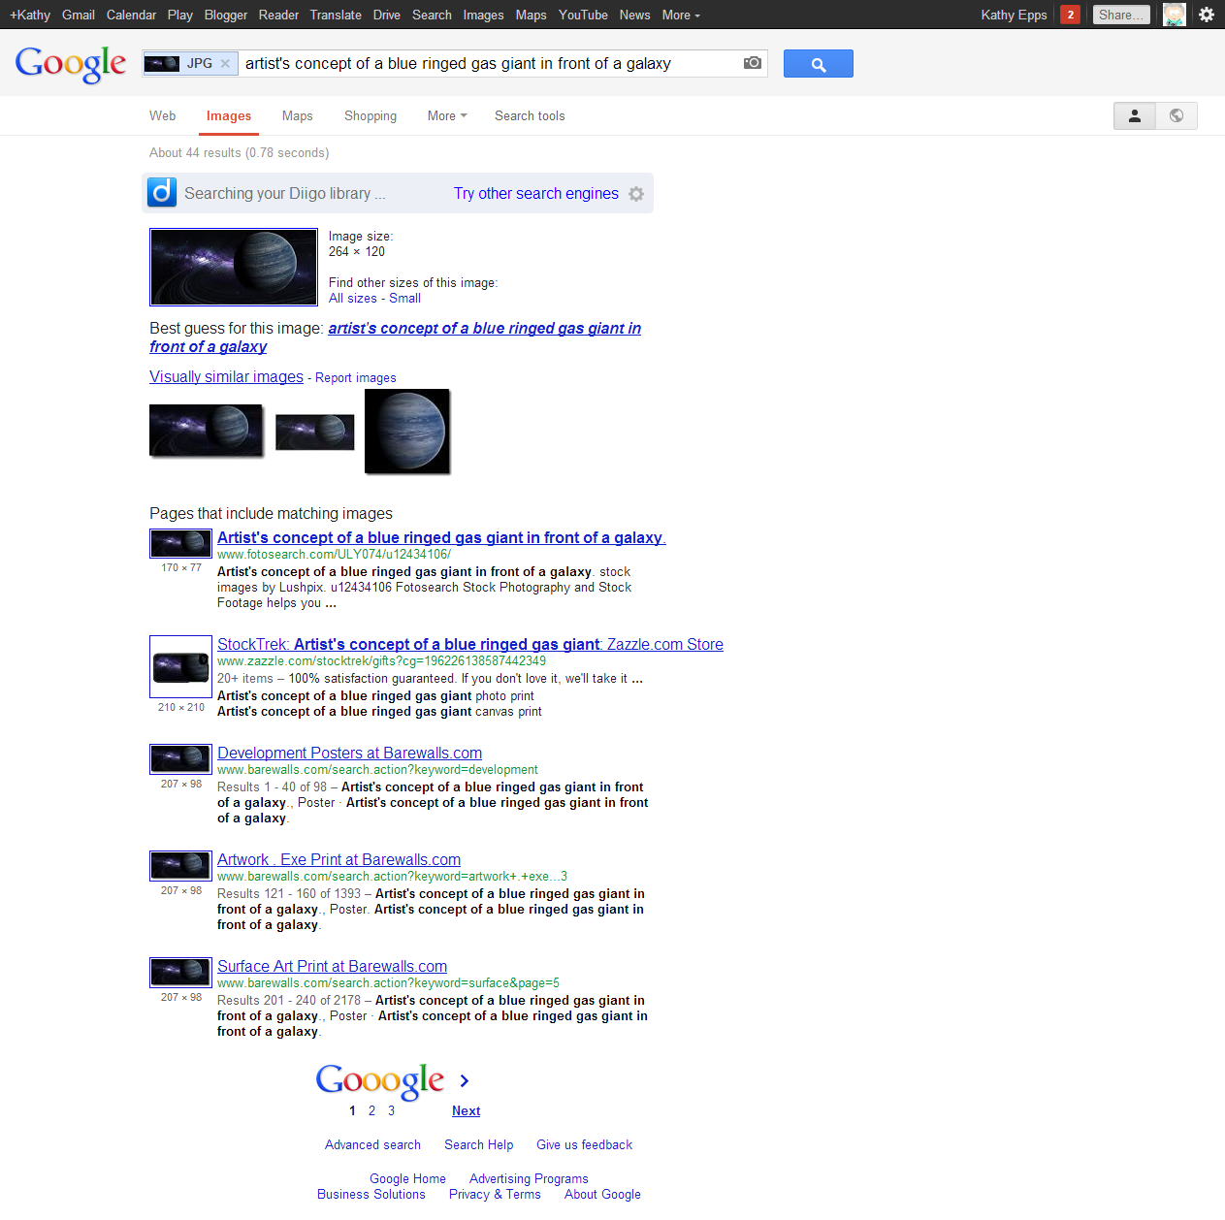Click +Kathy in the top bar
The height and width of the screenshot is (1220, 1225).
[30, 15]
